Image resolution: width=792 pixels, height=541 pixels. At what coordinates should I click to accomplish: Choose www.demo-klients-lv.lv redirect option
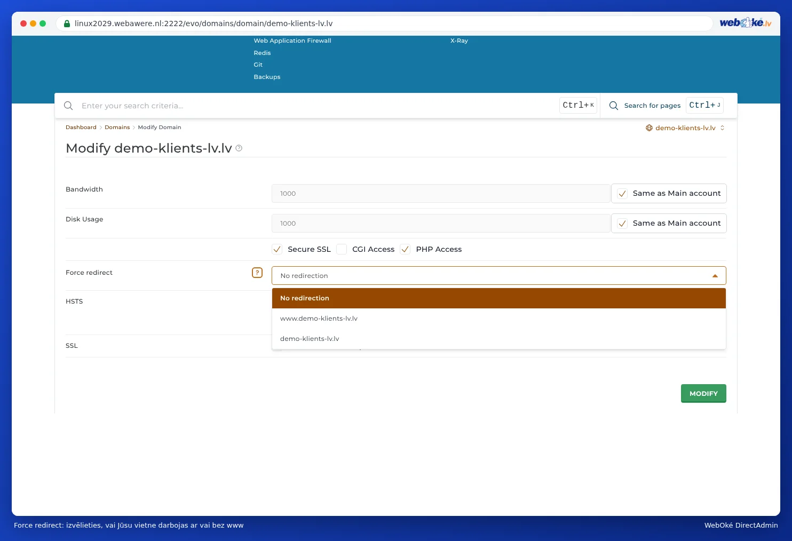coord(499,319)
